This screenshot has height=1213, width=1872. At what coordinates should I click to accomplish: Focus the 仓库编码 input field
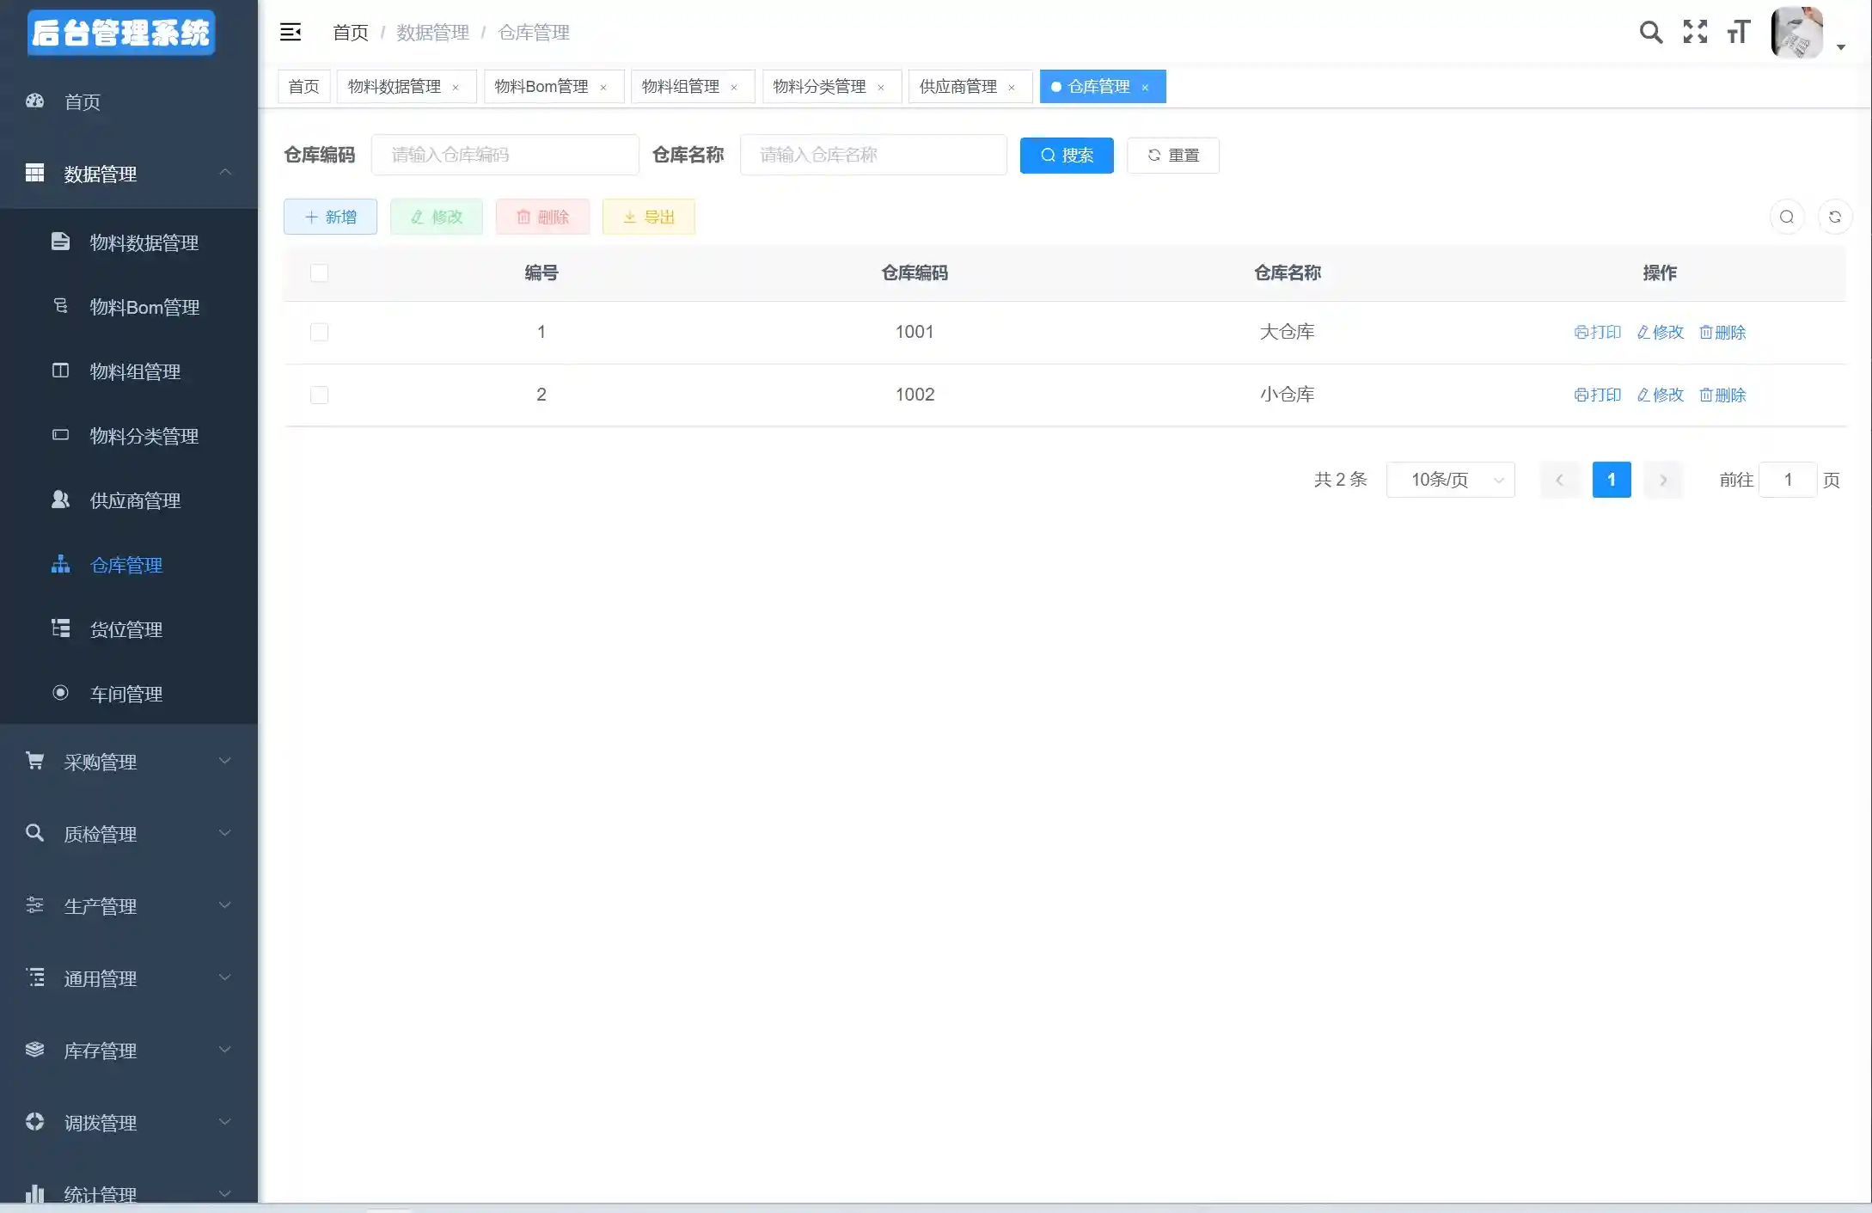click(505, 156)
